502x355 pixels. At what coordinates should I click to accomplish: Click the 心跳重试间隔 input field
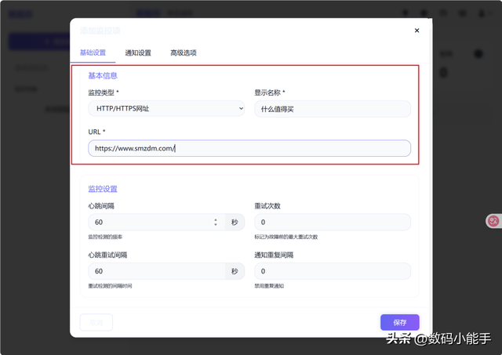(157, 271)
